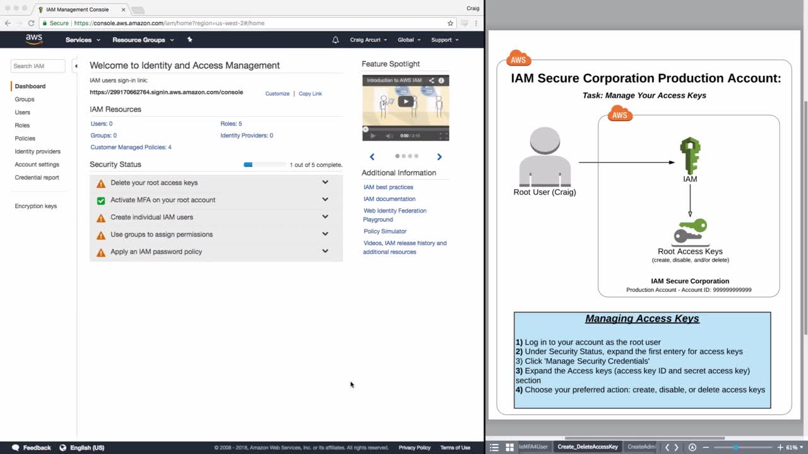
Task: Open Users in the IAM sidebar
Action: (23, 112)
